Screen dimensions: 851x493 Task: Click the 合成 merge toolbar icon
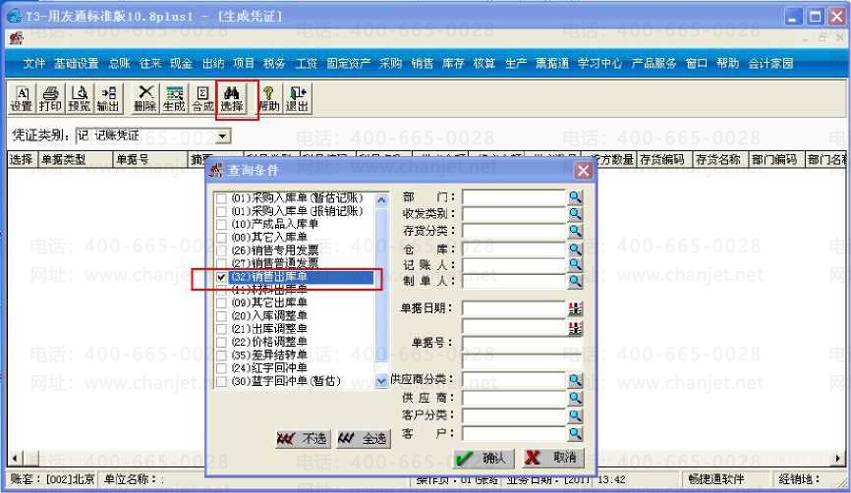pyautogui.click(x=203, y=99)
